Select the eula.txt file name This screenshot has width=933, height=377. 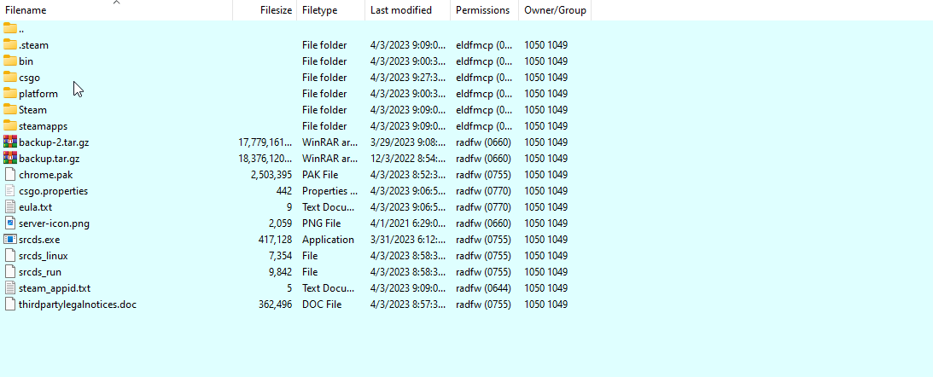click(x=35, y=207)
